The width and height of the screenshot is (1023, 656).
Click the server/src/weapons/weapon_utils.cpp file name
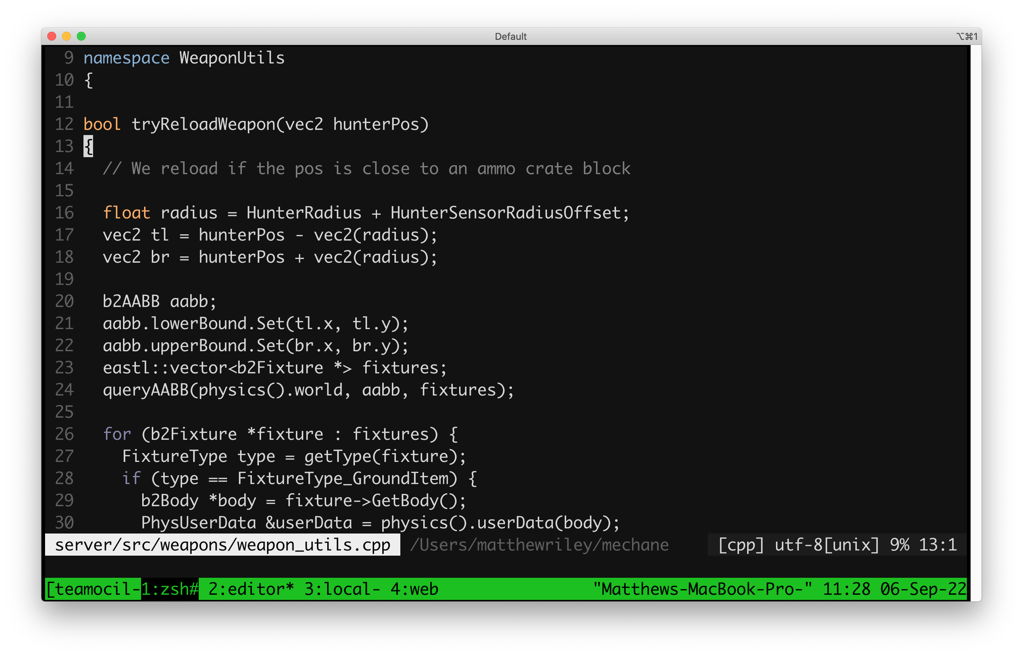(223, 545)
